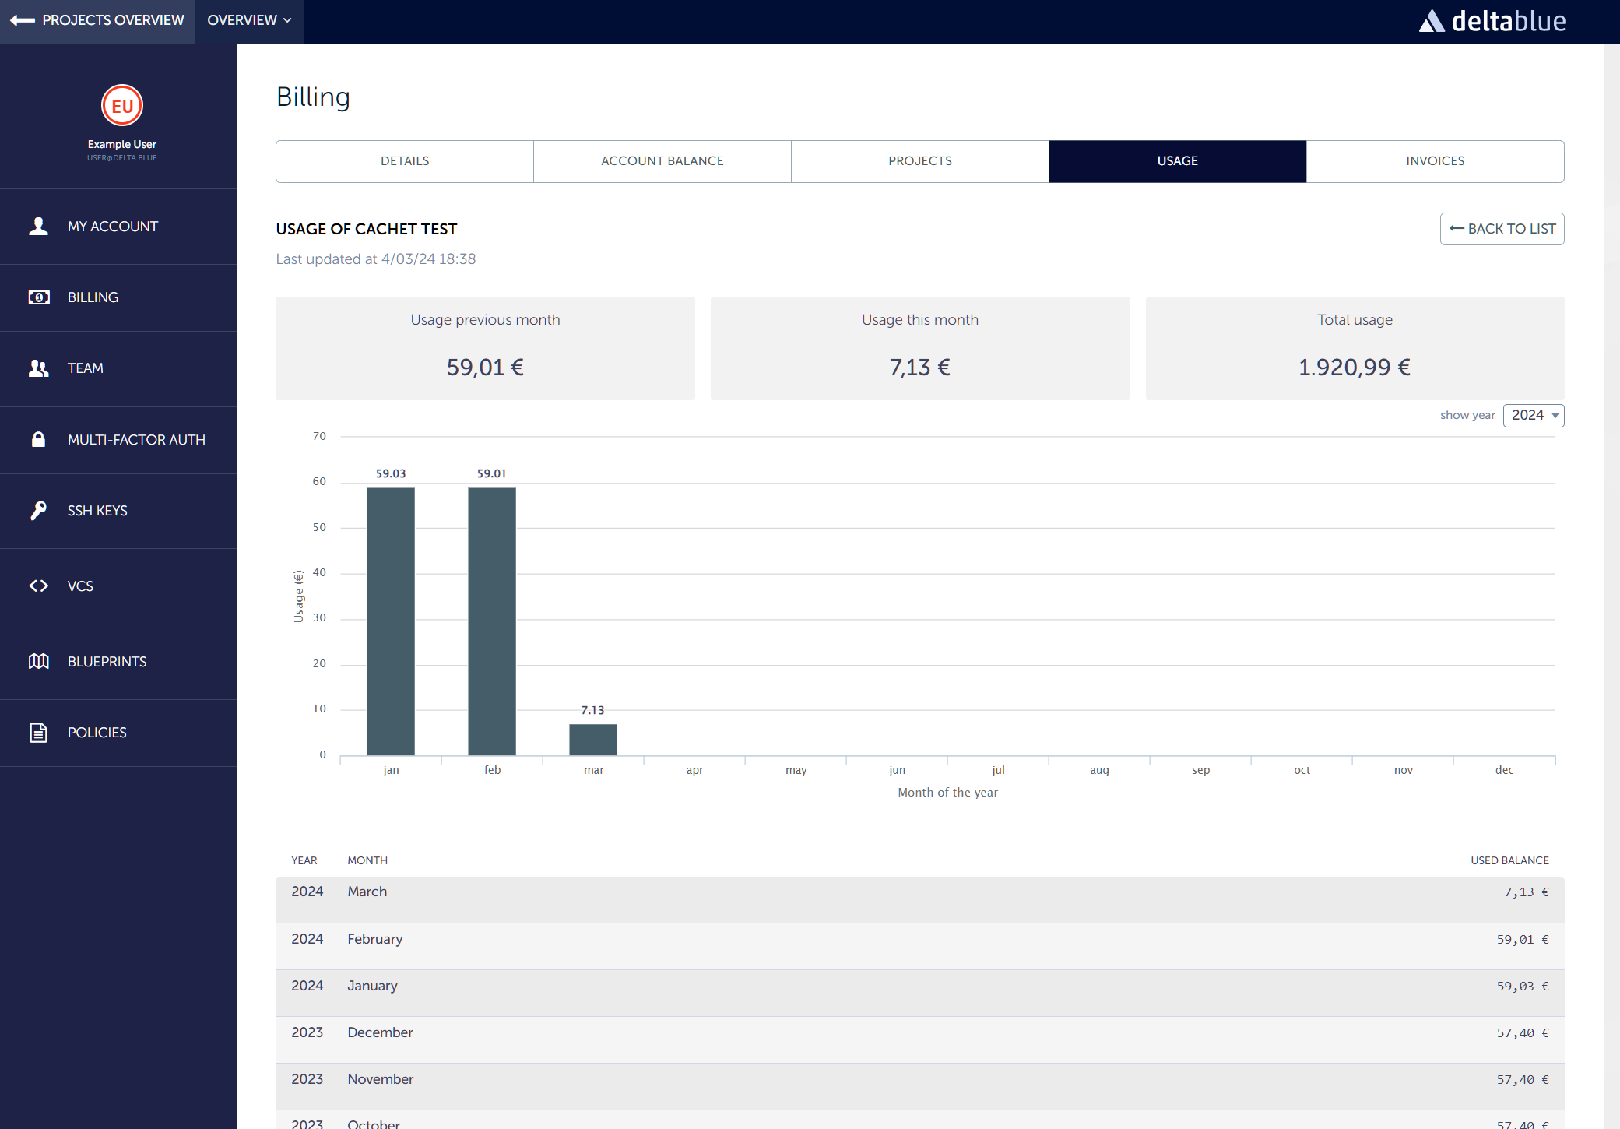Click the Policies document icon
Image resolution: width=1620 pixels, height=1129 pixels.
pos(38,733)
